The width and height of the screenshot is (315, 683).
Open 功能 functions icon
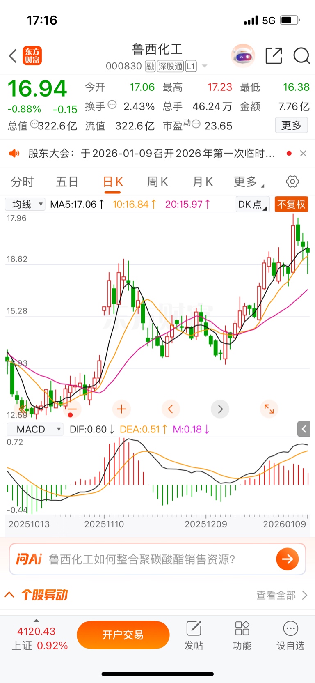coord(242,635)
